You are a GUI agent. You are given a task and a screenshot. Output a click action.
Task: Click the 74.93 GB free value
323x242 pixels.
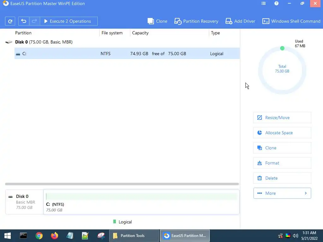139,54
